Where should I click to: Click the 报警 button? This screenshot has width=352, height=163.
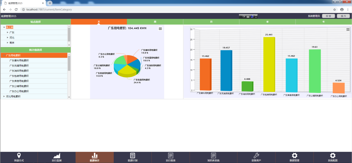click(x=328, y=16)
